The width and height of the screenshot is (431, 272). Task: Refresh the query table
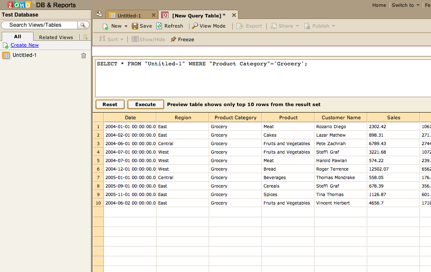click(170, 26)
